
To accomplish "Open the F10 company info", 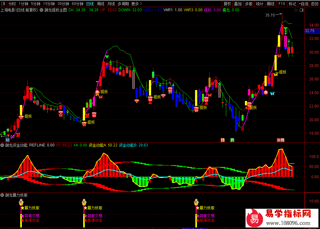I will tap(282, 4).
